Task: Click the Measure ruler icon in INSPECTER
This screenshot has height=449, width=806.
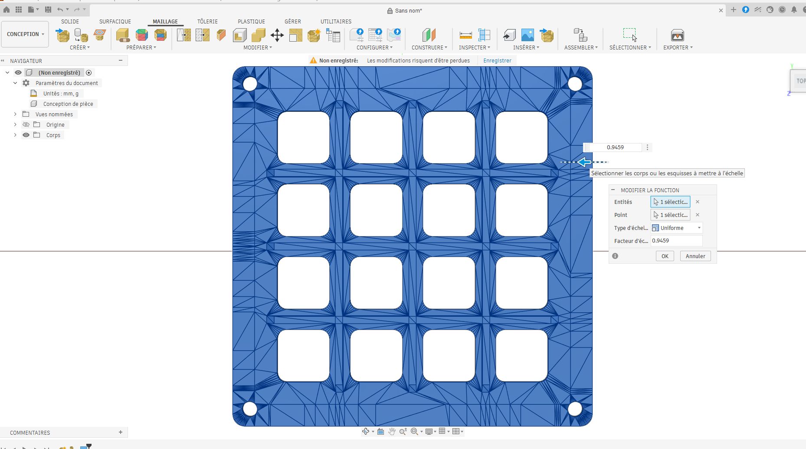Action: (465, 35)
